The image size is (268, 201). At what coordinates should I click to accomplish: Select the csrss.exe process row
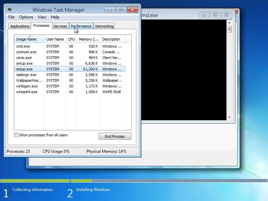pyautogui.click(x=70, y=58)
